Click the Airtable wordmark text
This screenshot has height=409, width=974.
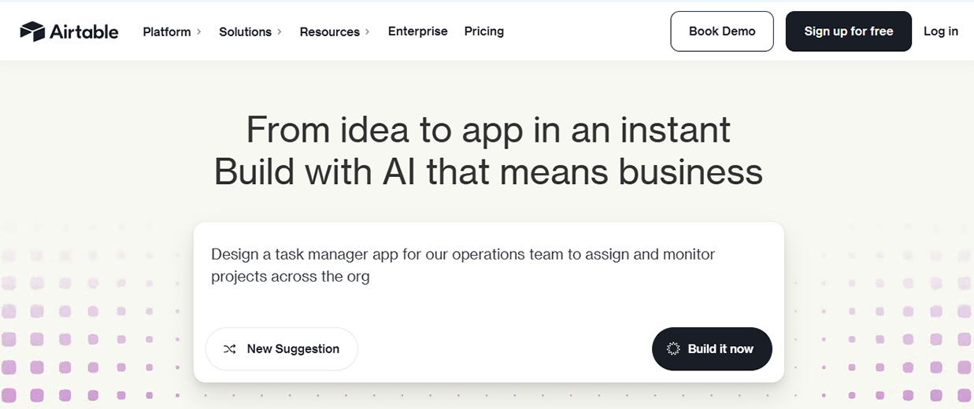[84, 31]
